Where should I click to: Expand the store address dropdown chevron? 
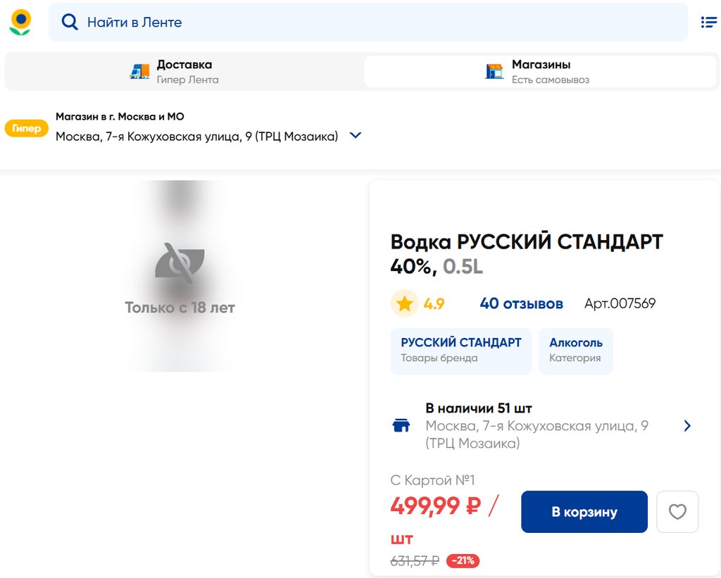(356, 135)
